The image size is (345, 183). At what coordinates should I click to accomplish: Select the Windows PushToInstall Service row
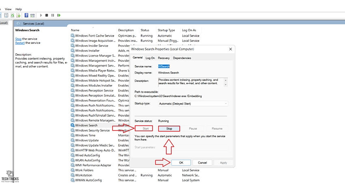click(x=95, y=115)
